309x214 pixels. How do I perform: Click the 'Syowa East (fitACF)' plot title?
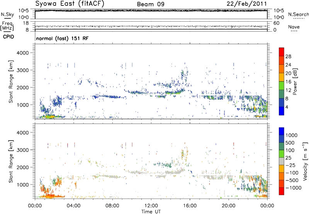click(70, 3)
